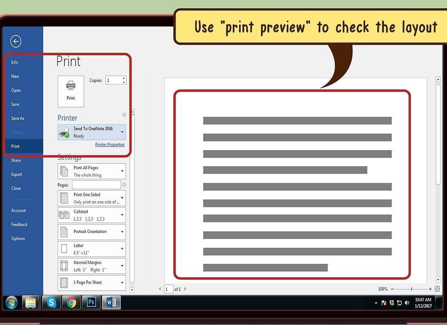447x325 pixels.
Task: Open the Printer Properties link
Action: click(x=110, y=144)
